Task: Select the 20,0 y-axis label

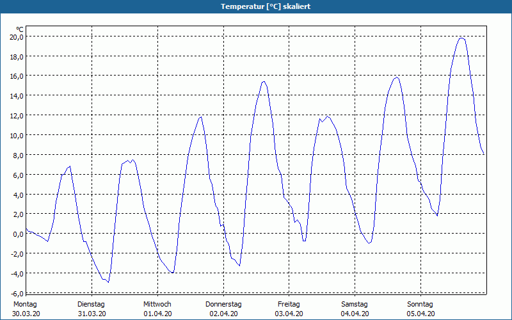Action: pos(17,37)
